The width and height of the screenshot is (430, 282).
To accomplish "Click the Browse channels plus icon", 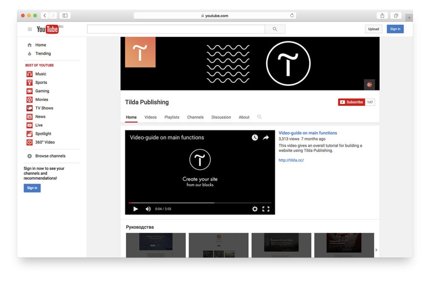I will [29, 156].
